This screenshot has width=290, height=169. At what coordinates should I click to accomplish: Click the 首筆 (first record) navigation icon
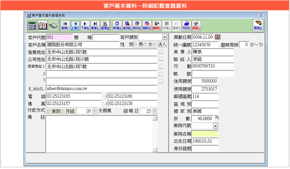click(x=65, y=25)
